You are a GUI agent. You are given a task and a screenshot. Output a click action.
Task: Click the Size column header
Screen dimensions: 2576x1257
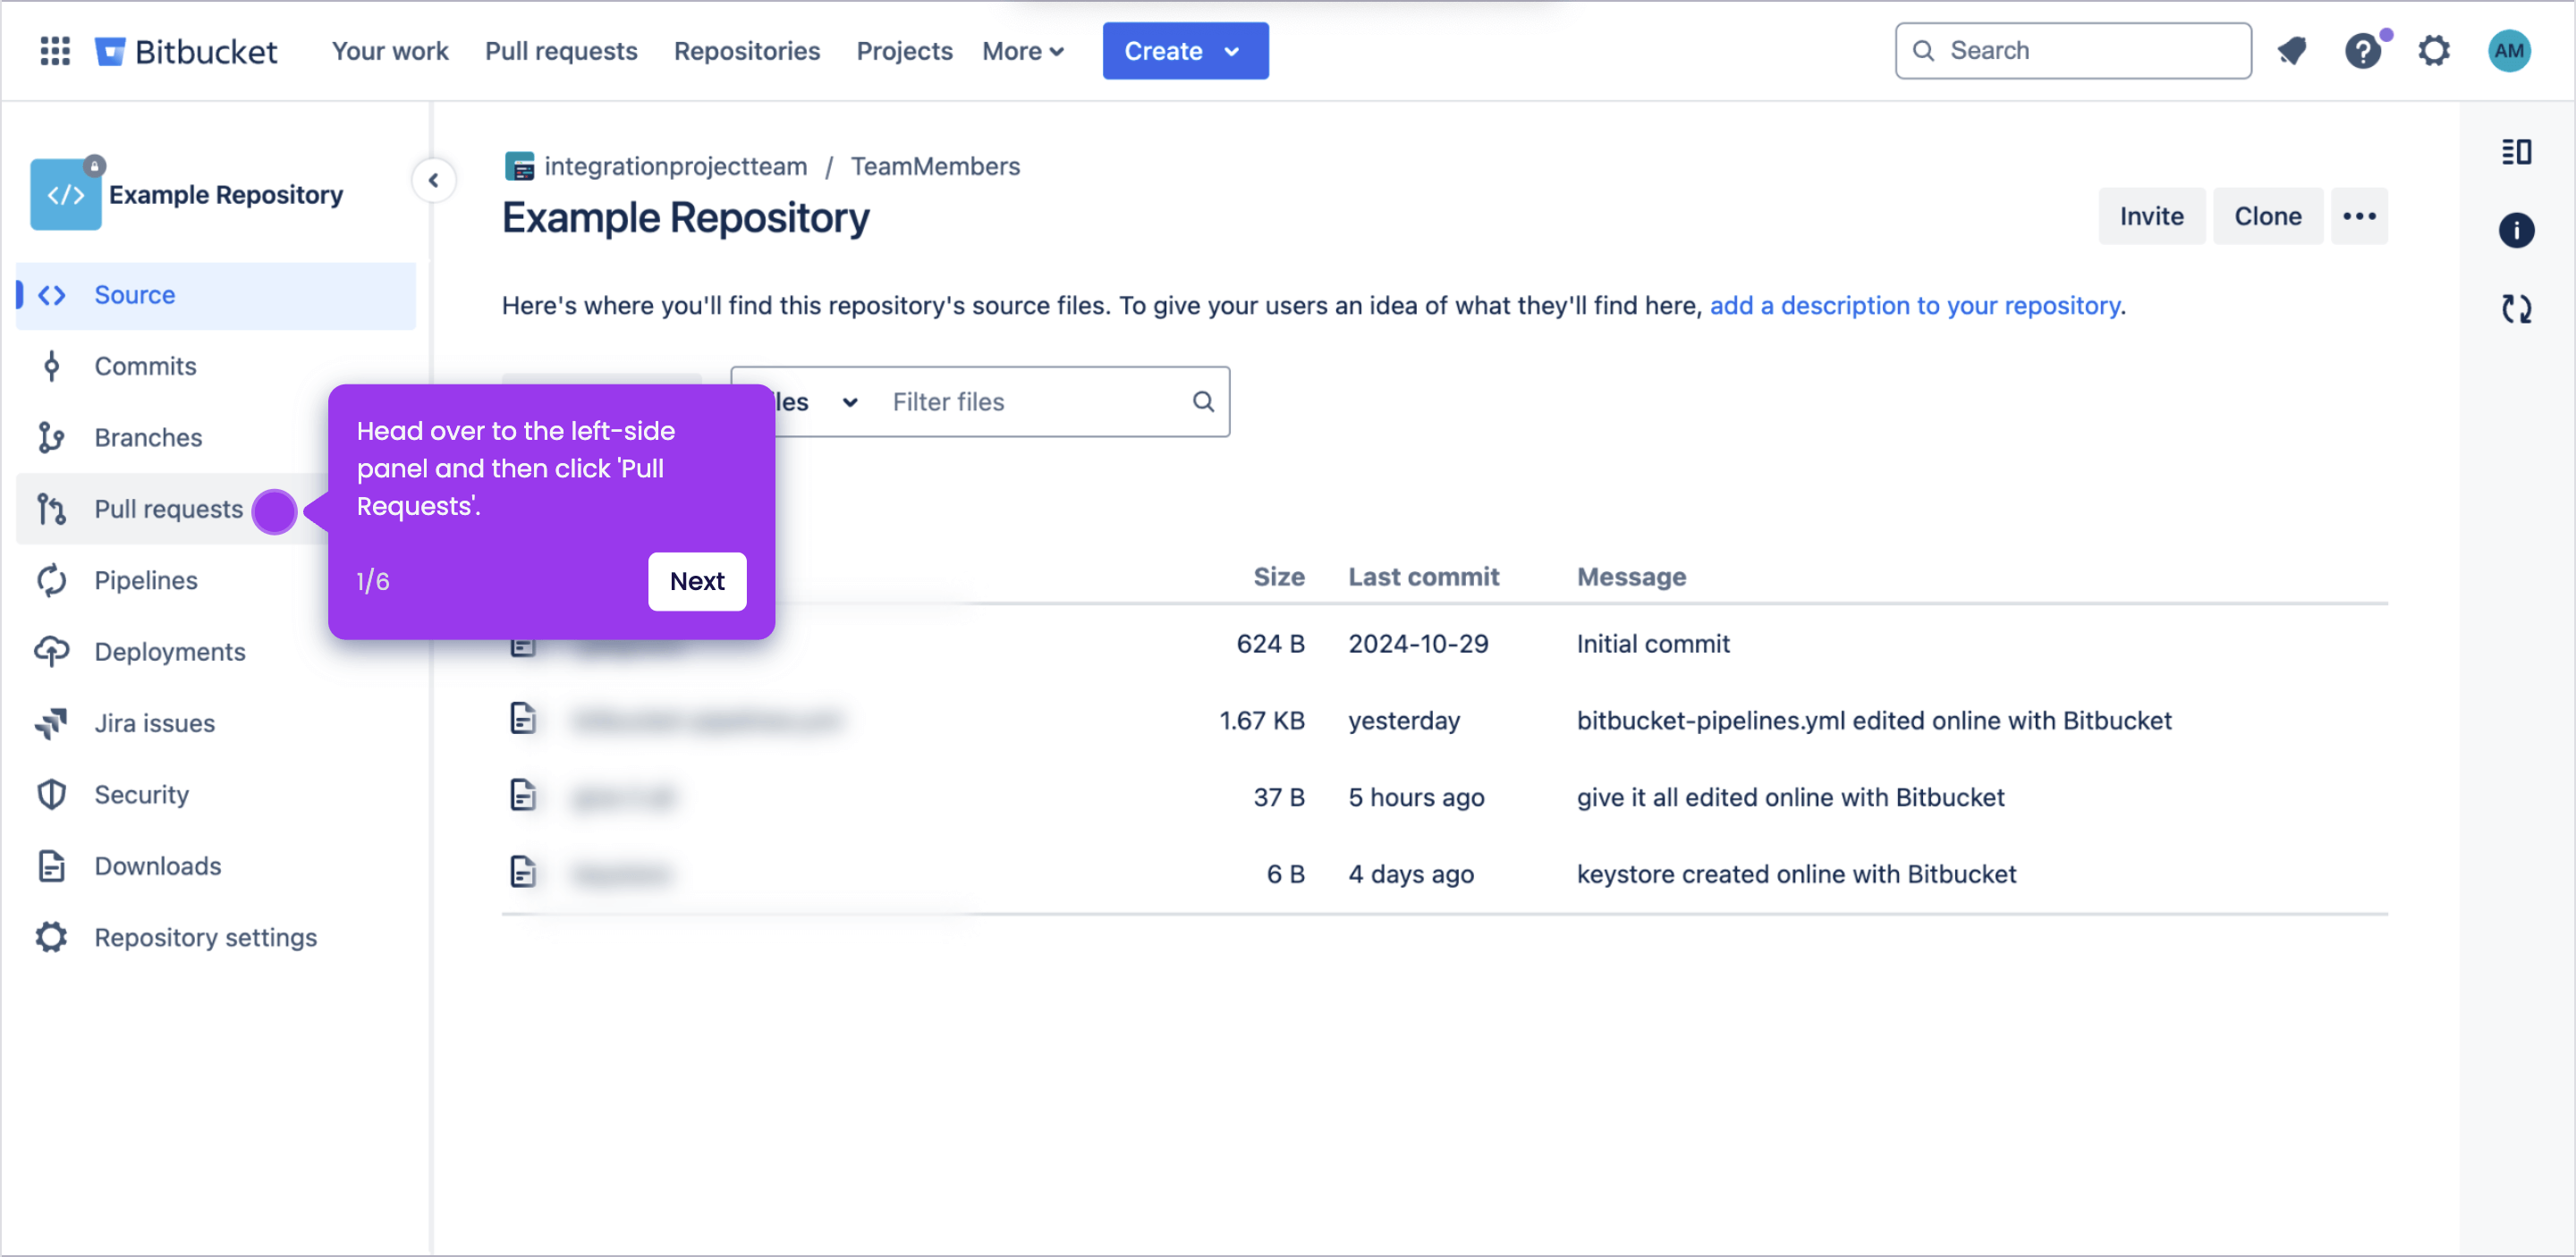pyautogui.click(x=1279, y=577)
